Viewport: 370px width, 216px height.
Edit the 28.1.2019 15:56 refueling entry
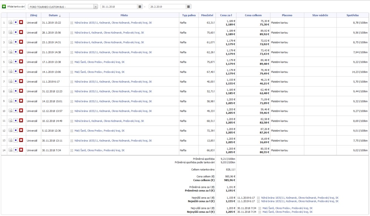[x=16, y=32]
